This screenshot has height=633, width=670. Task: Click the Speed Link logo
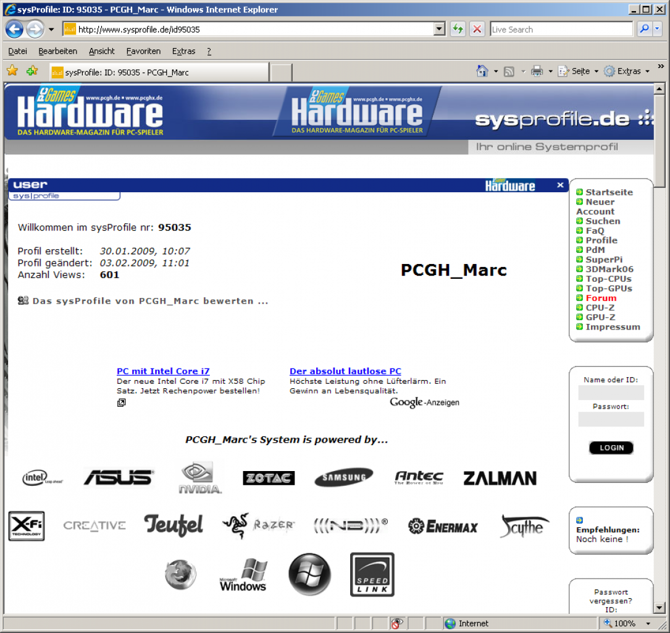click(372, 574)
